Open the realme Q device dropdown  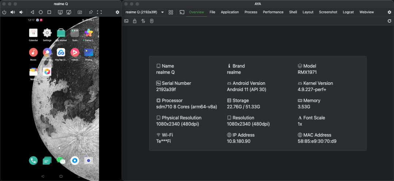click(x=144, y=12)
